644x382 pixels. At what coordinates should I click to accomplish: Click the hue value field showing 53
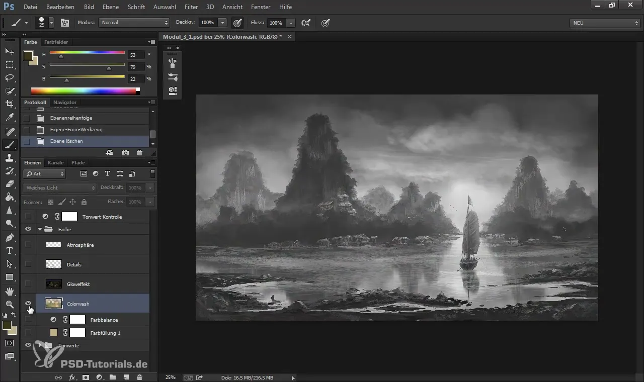[136, 55]
